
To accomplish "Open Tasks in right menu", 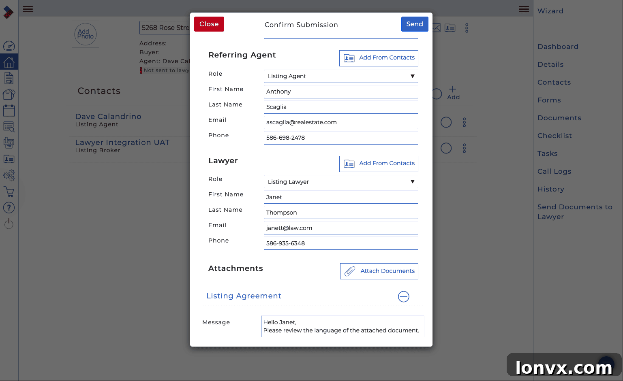I will point(548,153).
